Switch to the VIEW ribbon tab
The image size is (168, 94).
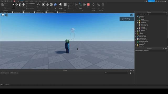click(x=40, y=1)
